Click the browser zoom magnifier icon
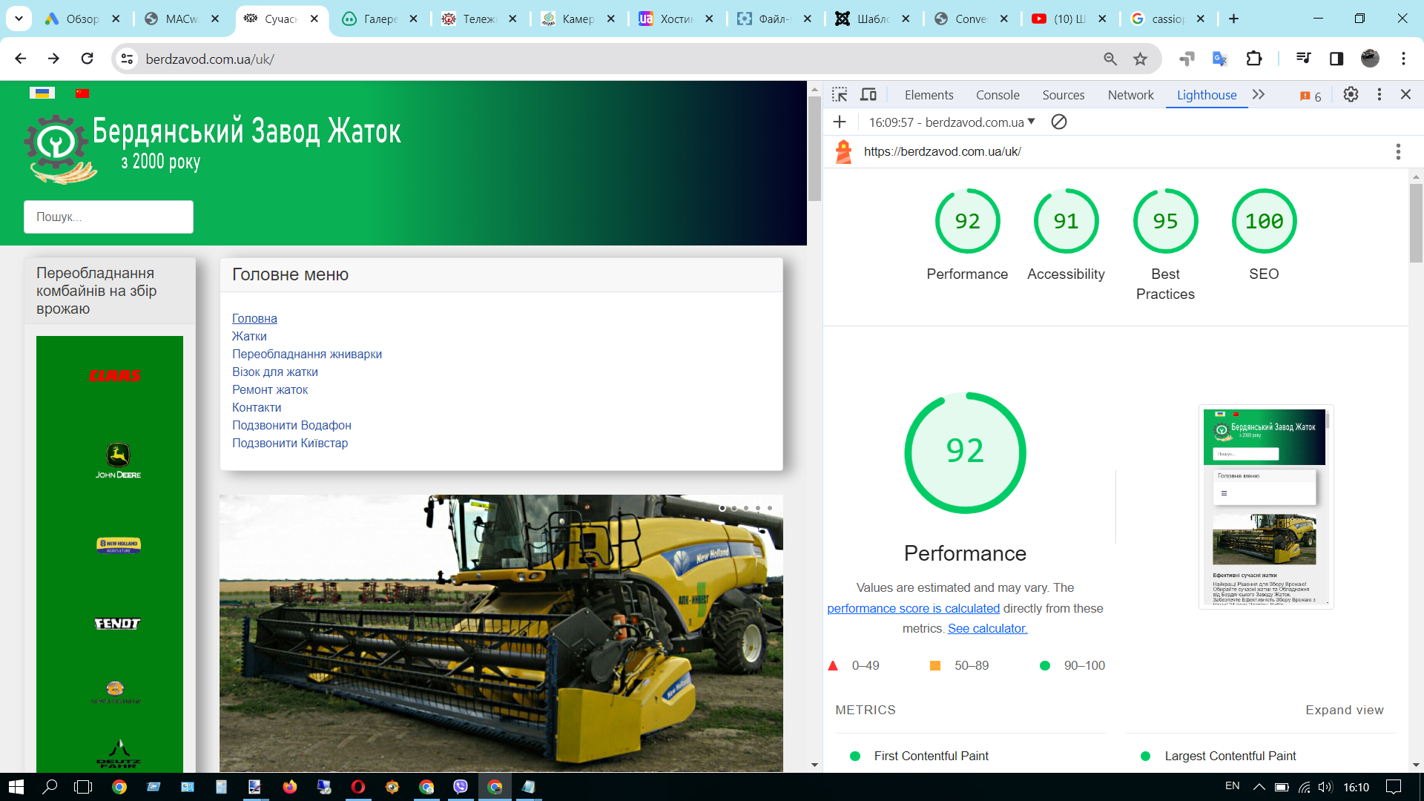1424x801 pixels. tap(1110, 59)
